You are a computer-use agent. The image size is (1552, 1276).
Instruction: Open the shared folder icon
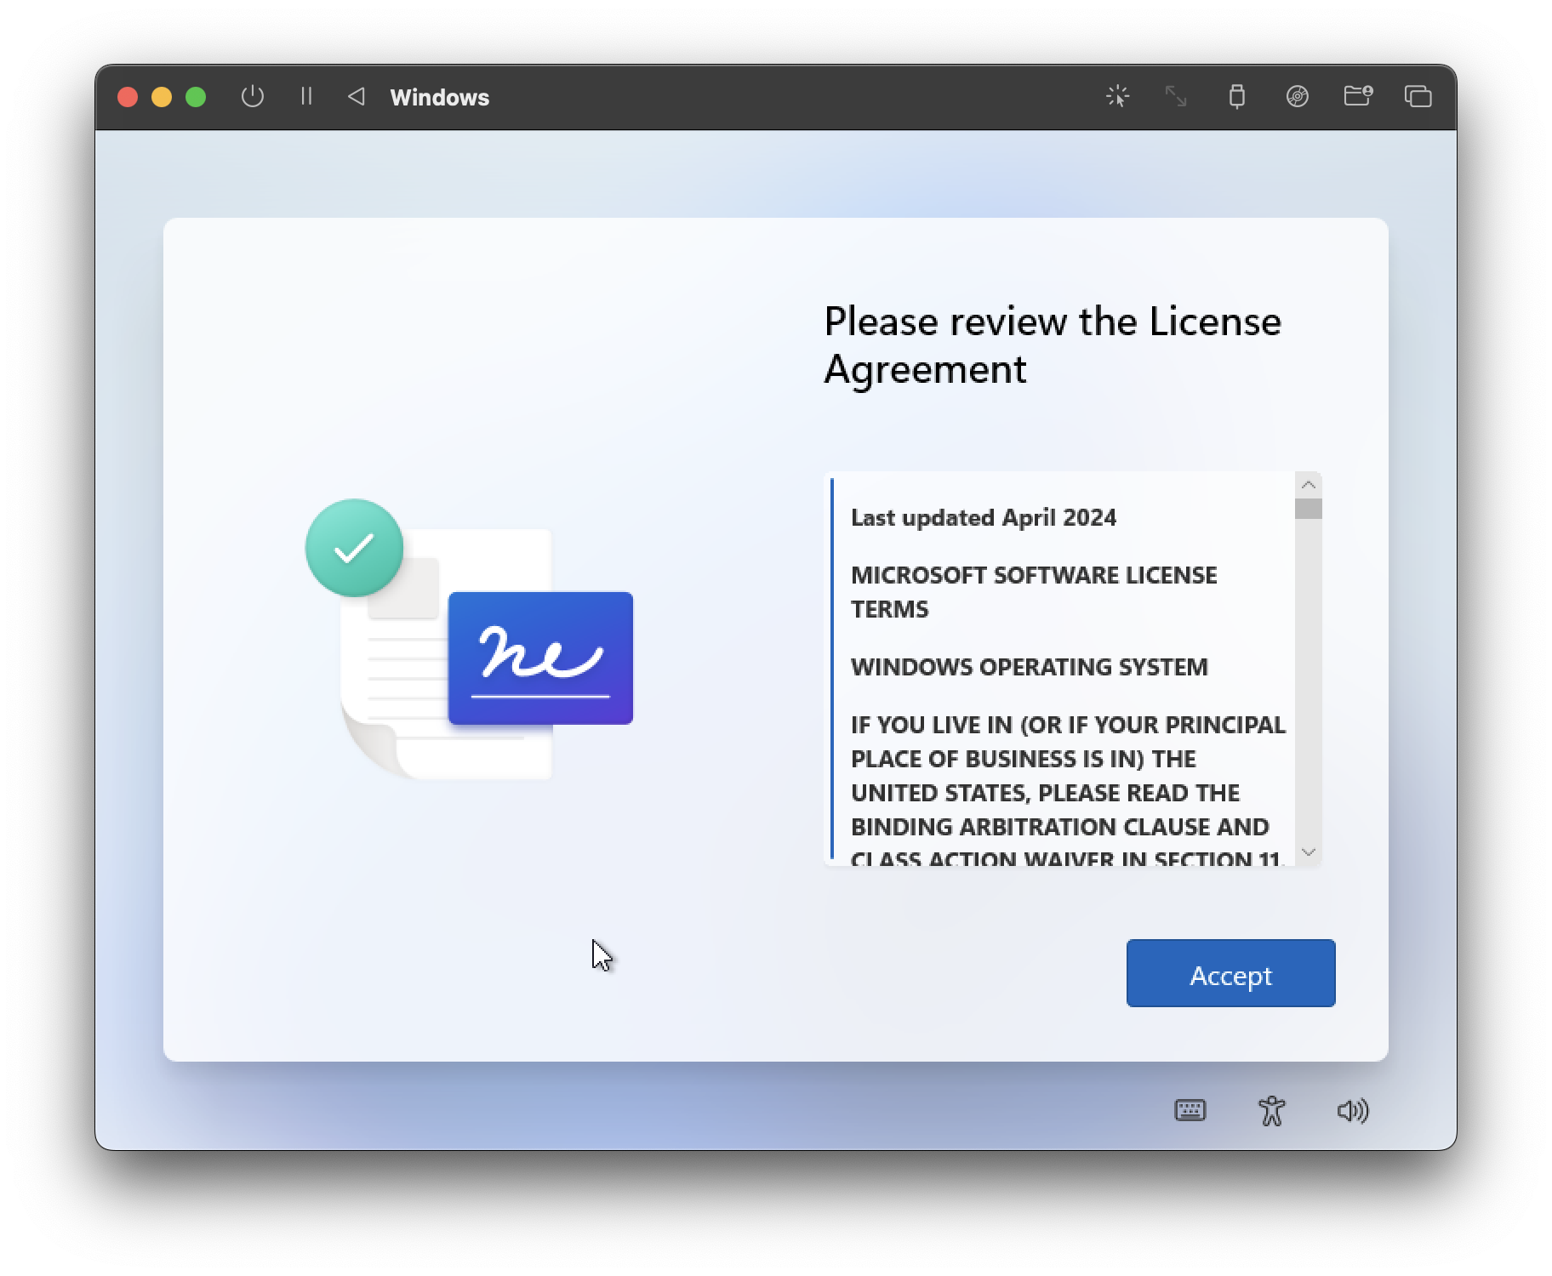pyautogui.click(x=1358, y=96)
